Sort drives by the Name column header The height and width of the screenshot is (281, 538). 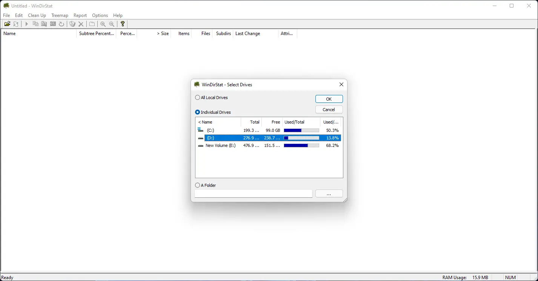tap(218, 122)
